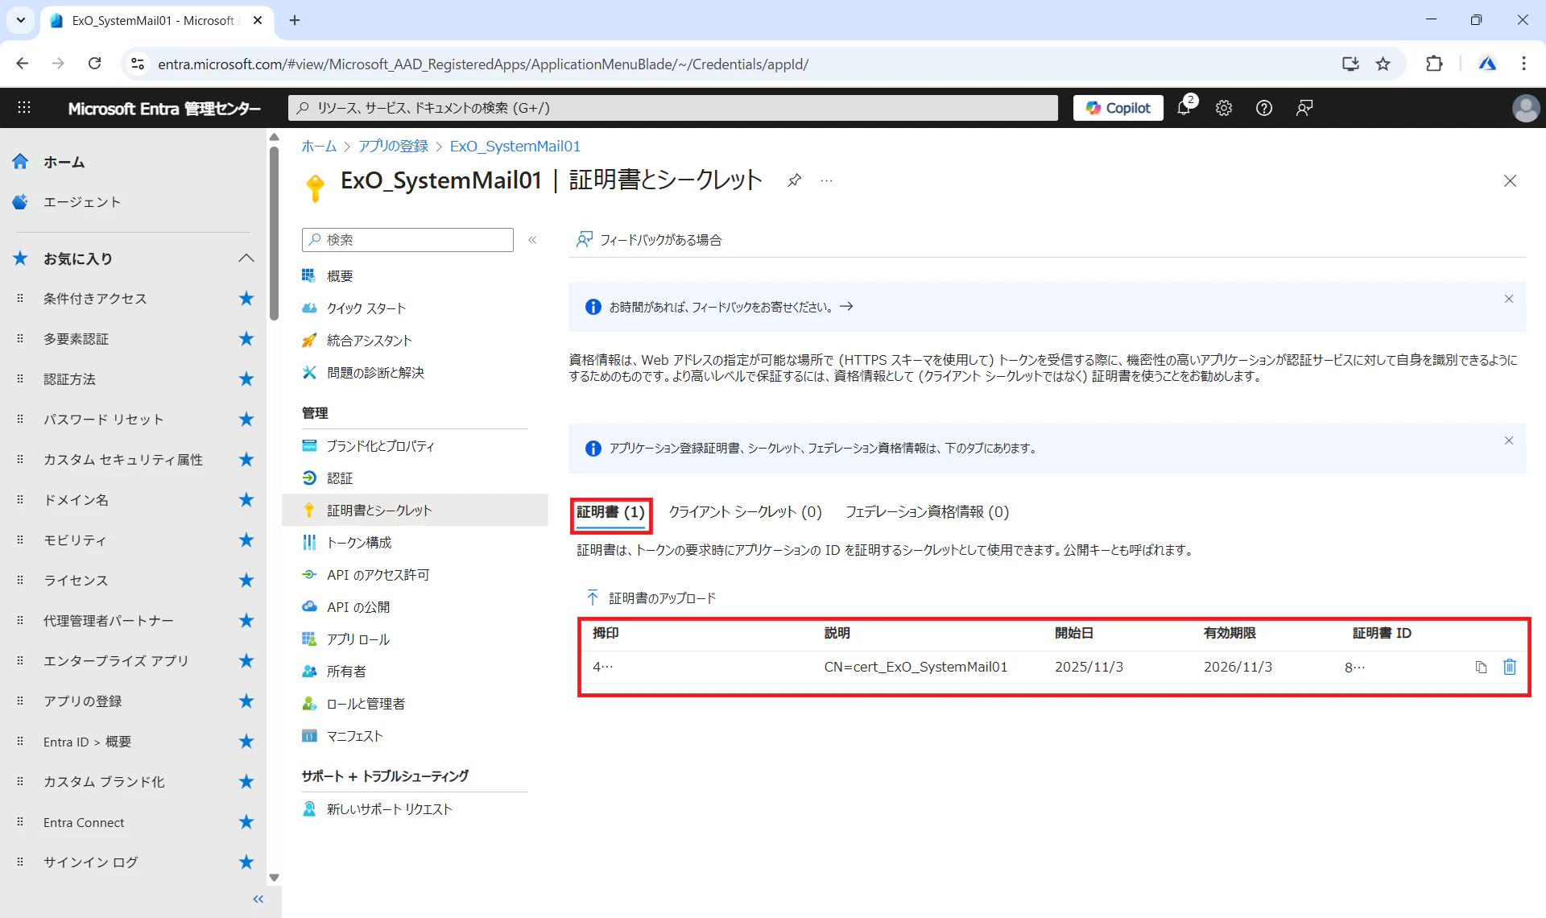
Task: Delete the cert_ExO_SystemMail01 certificate with trash icon
Action: [x=1510, y=667]
